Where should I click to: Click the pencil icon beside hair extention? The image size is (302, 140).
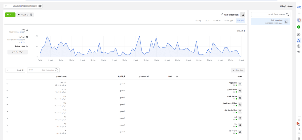[x=222, y=15]
